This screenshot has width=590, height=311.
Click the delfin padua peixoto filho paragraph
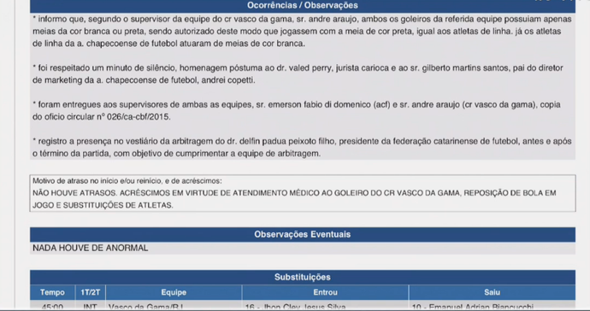[x=302, y=148]
